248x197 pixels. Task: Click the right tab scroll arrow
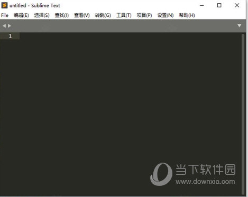click(x=10, y=26)
